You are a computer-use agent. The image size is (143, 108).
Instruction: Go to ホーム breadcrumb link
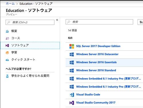[10, 4]
